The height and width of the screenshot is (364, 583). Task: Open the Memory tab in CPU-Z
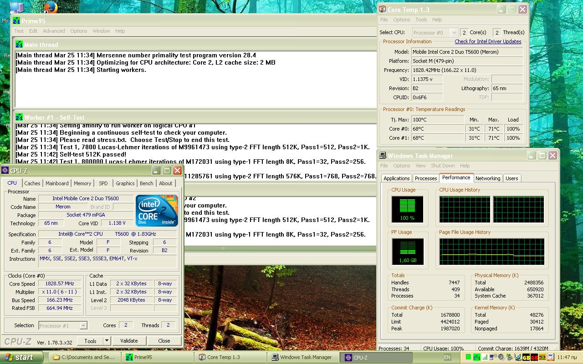point(82,183)
